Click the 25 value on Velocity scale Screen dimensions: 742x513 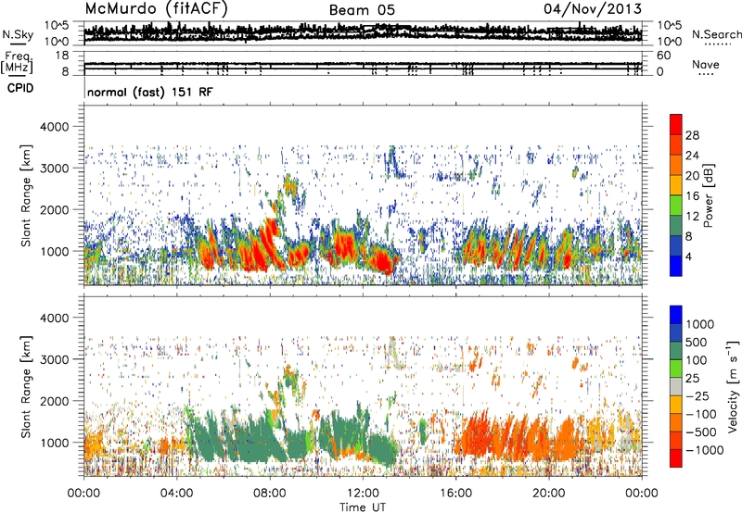(x=692, y=379)
